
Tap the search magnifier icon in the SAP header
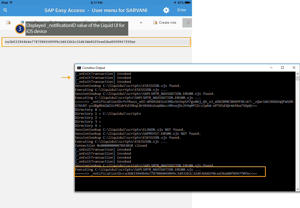[5, 10]
